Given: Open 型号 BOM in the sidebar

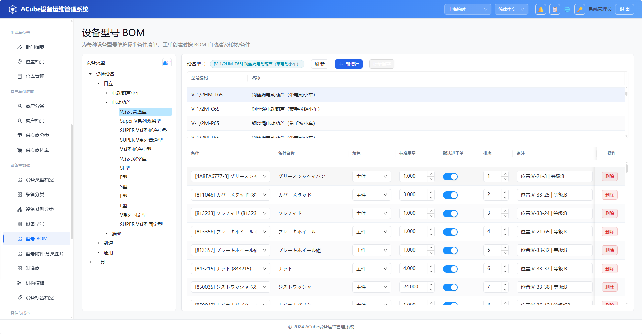Looking at the screenshot, I should tap(36, 239).
